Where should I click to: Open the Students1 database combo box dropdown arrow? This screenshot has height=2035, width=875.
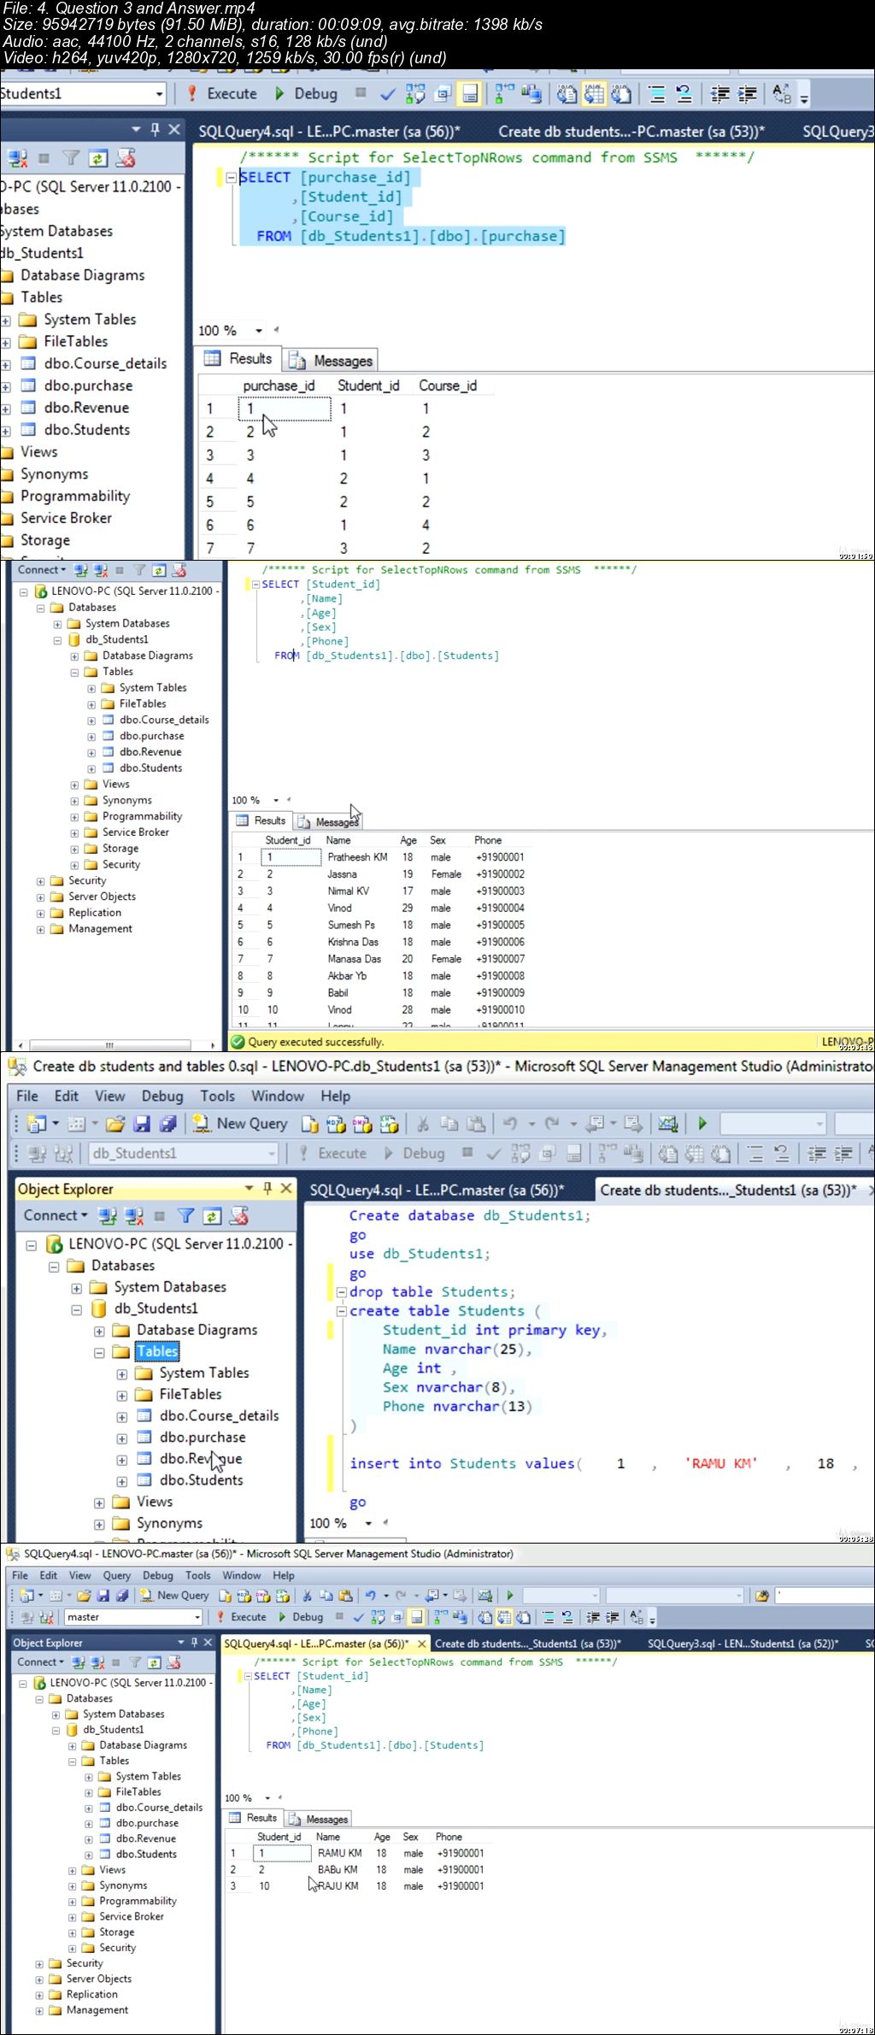[x=159, y=94]
